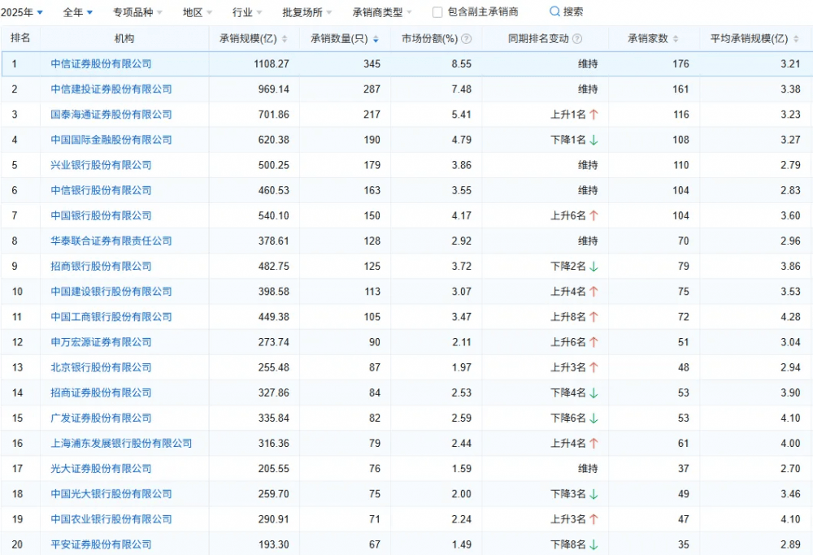
Task: Click the red up arrow beside 国泰海通's 上升1名
Action: click(x=594, y=115)
